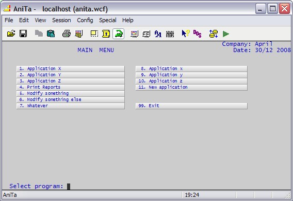This screenshot has width=293, height=201.
Task: Click the green play arrow icon
Action: tap(226, 34)
